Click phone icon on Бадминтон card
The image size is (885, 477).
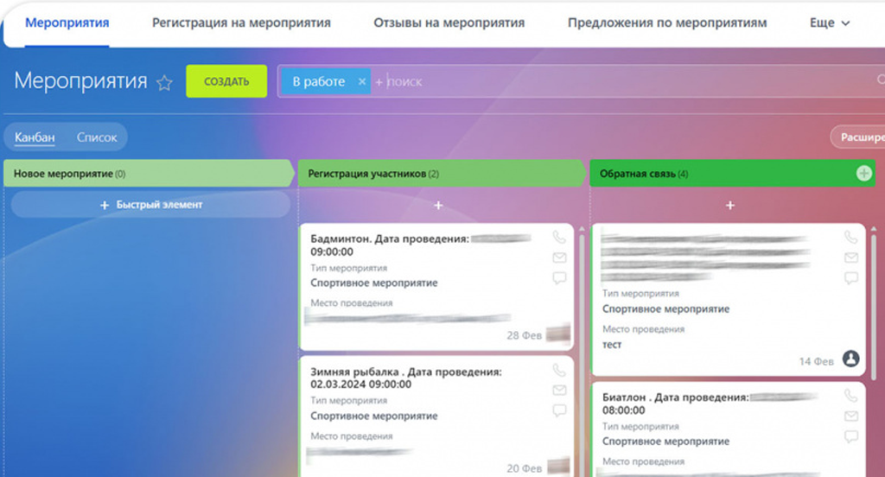tap(559, 238)
